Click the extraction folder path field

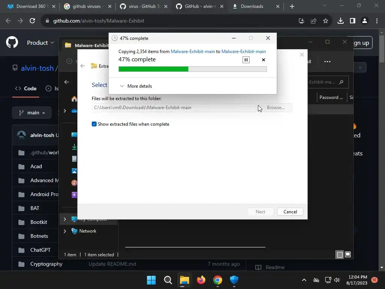point(174,108)
